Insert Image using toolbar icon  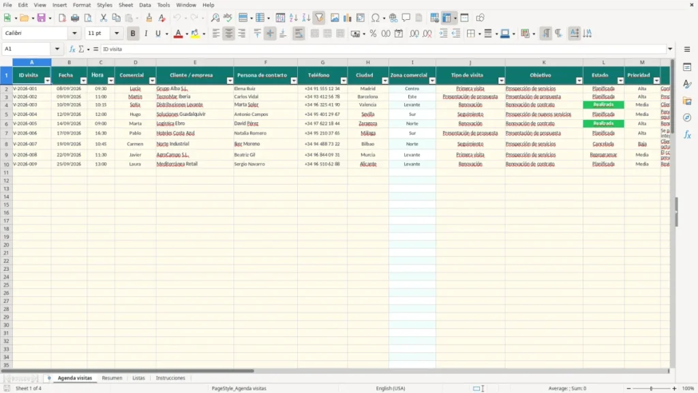[335, 18]
